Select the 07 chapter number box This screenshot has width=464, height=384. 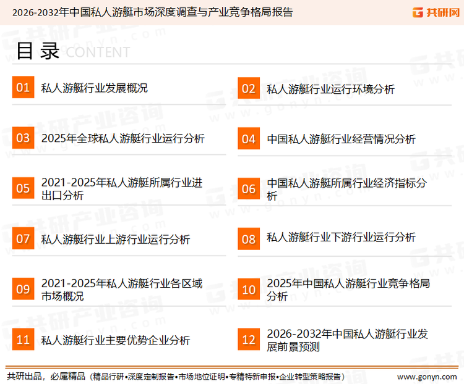click(x=23, y=238)
